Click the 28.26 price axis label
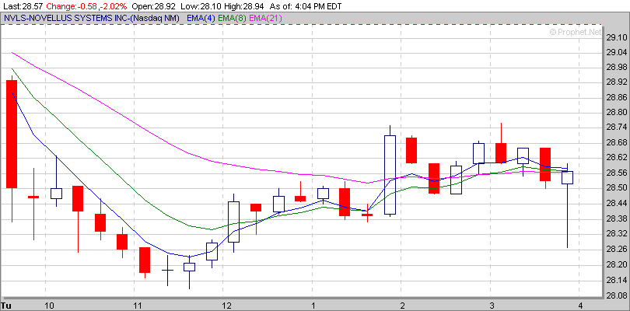Screen dimensions: 630x311 pos(616,249)
